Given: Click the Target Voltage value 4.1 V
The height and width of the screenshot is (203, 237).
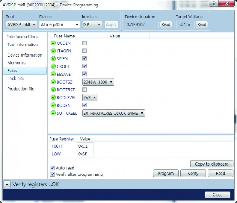Looking at the screenshot, I should pos(185,24).
